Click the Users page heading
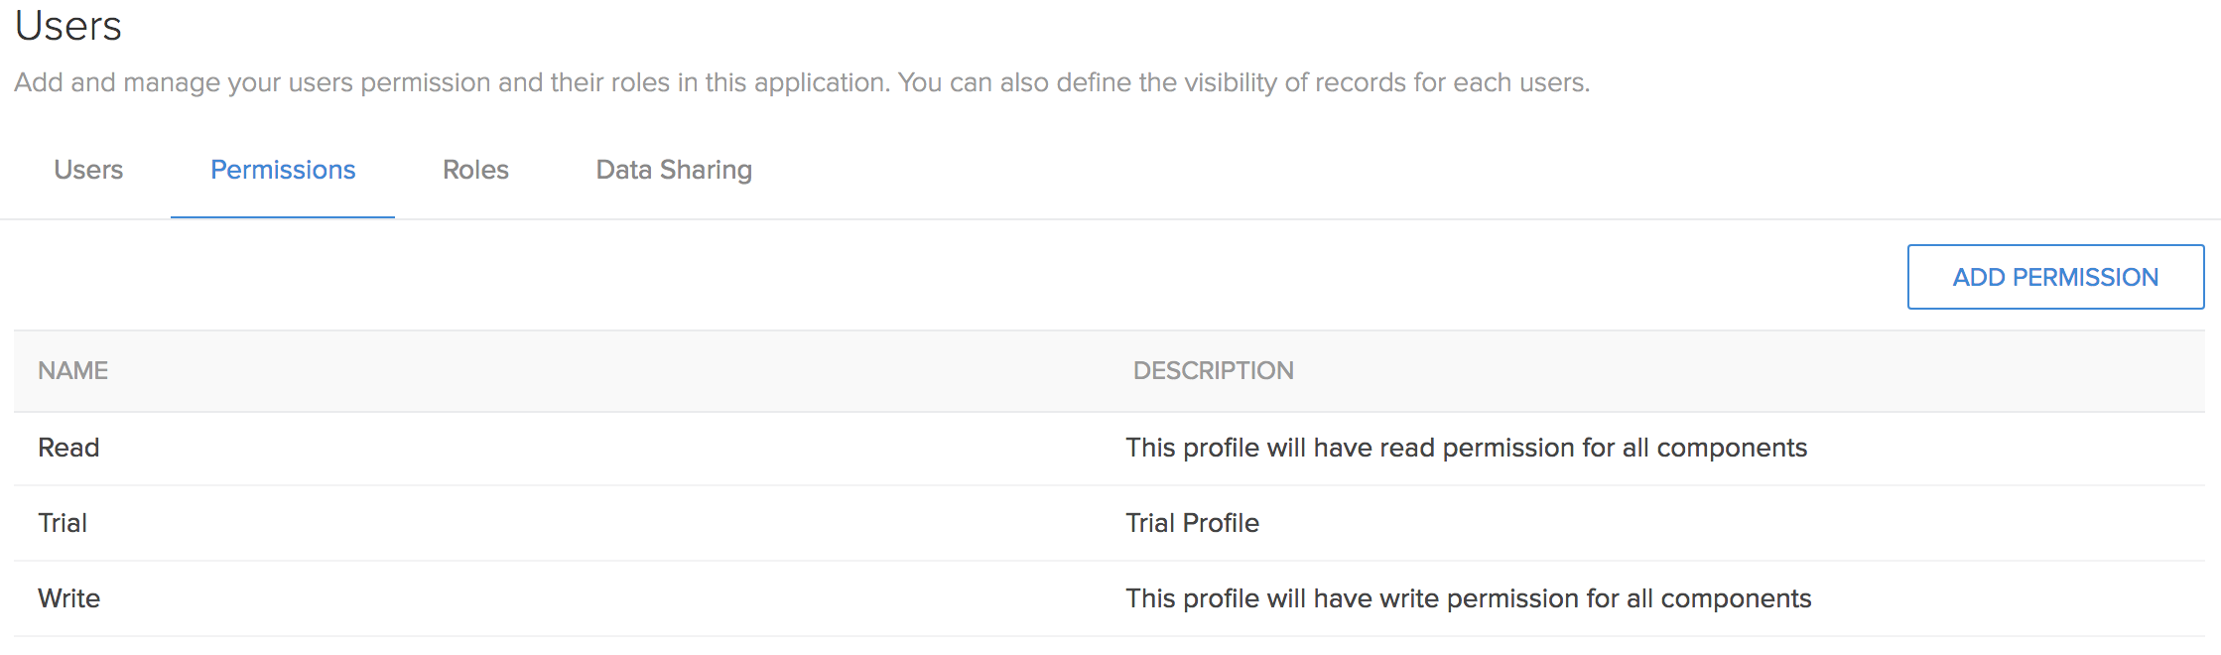2221x655 pixels. coord(67,27)
